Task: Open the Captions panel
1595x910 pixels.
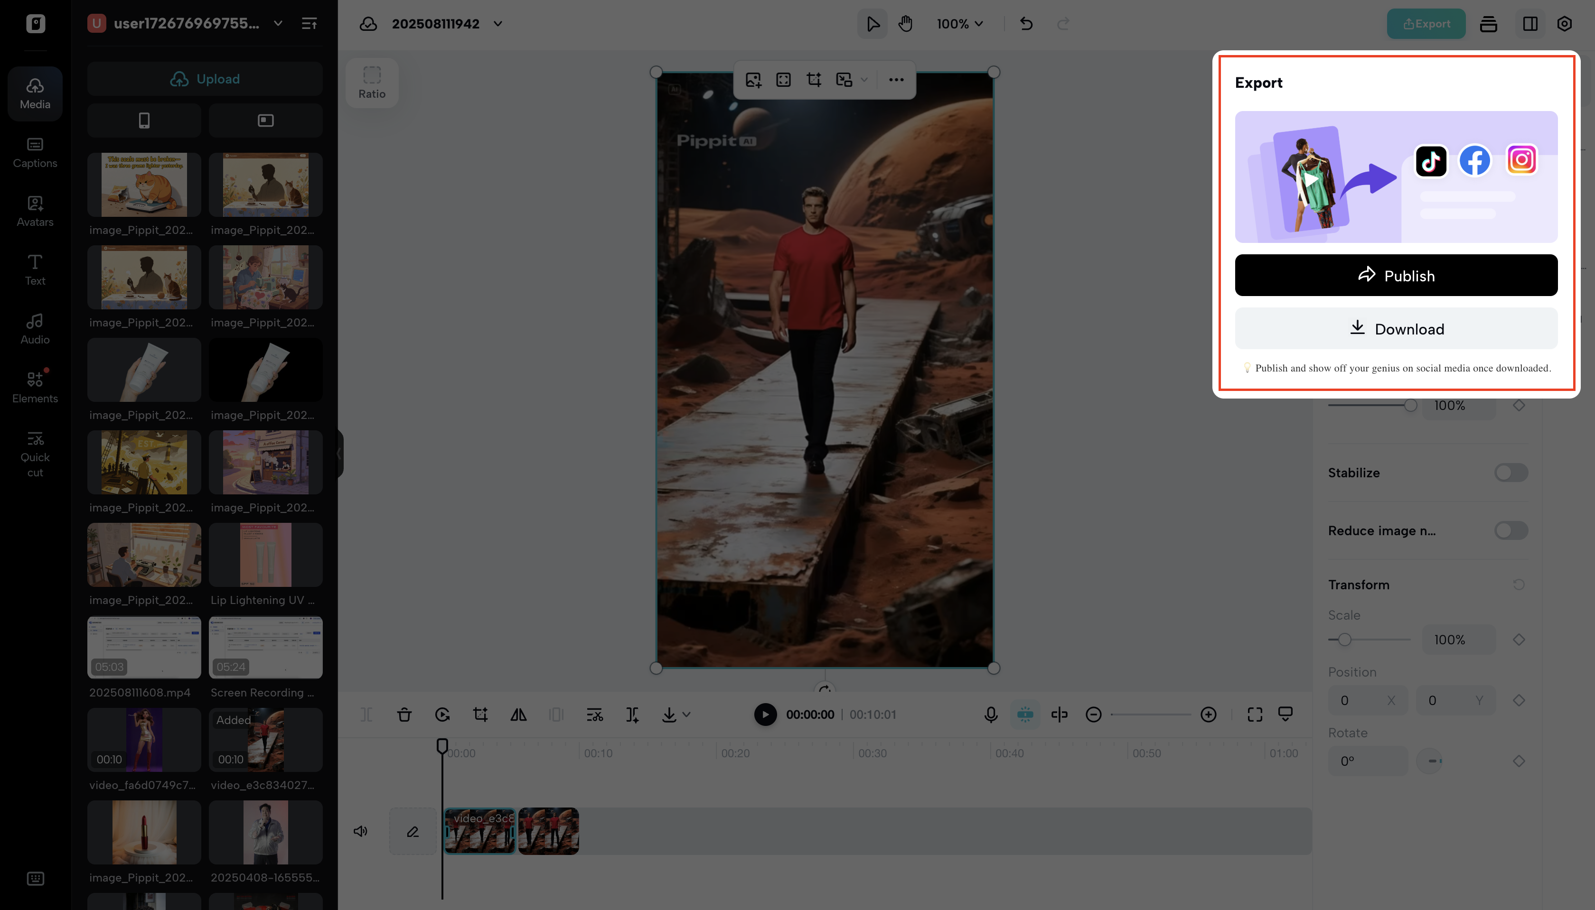Action: [35, 152]
